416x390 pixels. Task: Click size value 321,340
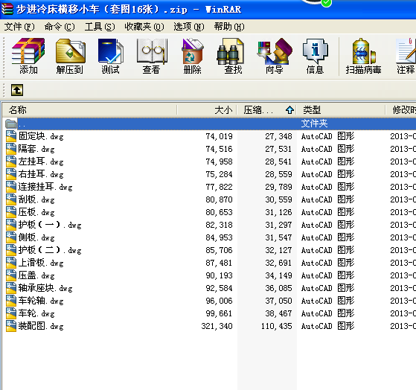click(217, 326)
